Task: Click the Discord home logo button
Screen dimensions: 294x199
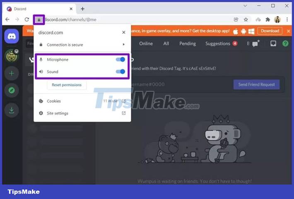Action: pyautogui.click(x=12, y=36)
